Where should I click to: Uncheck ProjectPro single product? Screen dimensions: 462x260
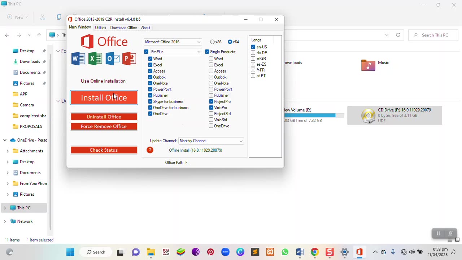(x=211, y=101)
